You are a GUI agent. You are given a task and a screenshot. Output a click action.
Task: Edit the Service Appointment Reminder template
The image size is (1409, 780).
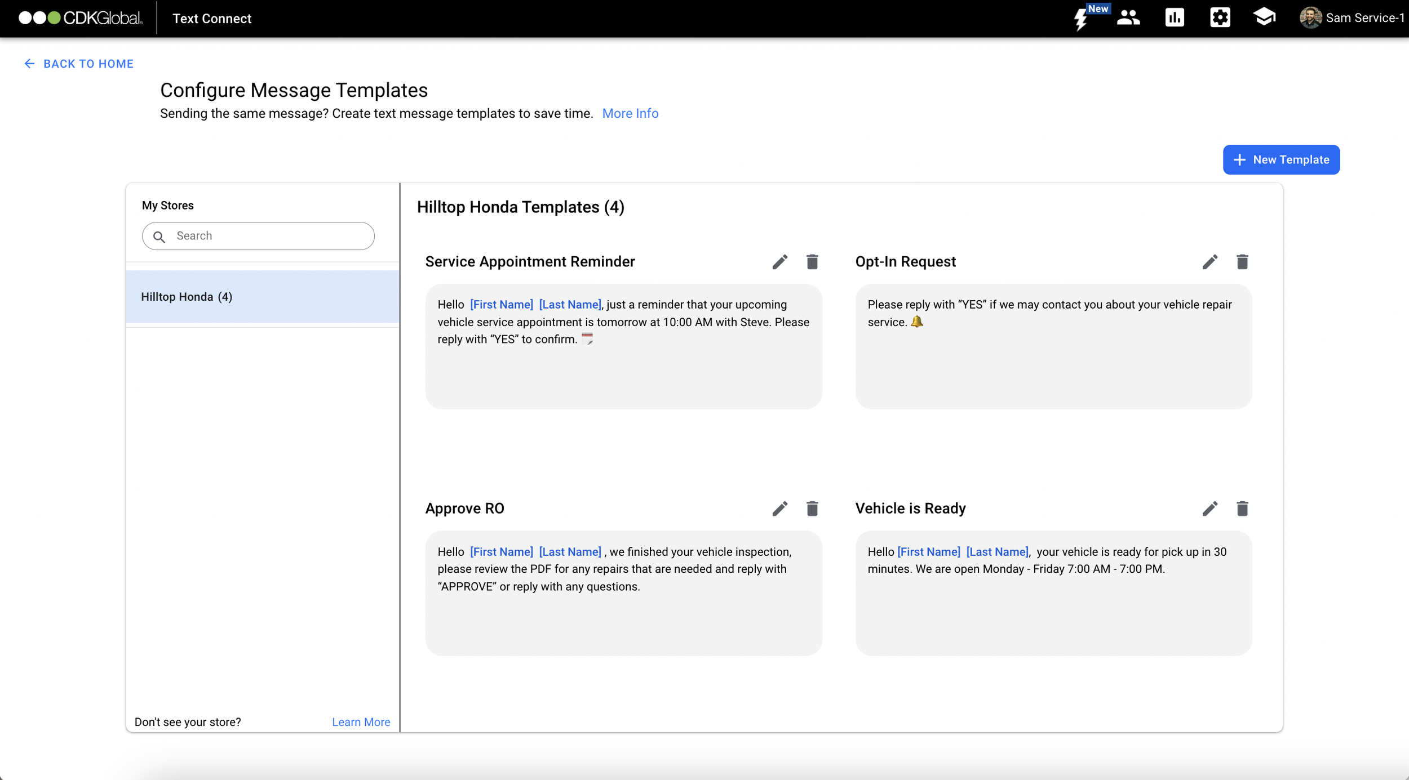[779, 262]
